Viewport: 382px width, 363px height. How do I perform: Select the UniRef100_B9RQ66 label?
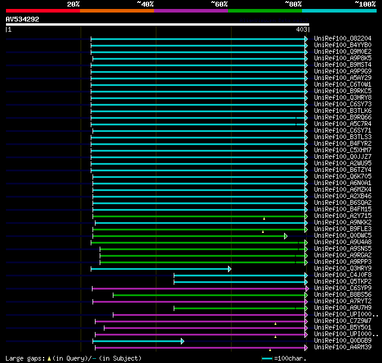point(343,118)
